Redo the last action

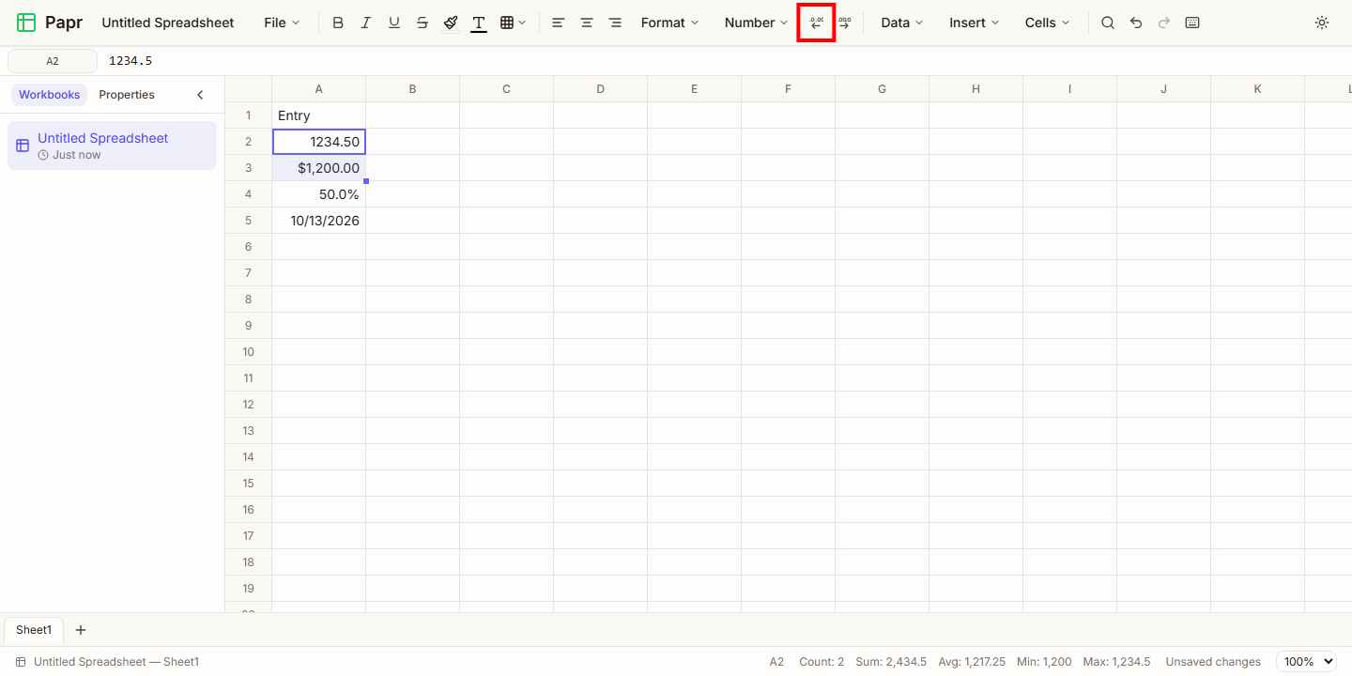(x=1164, y=23)
